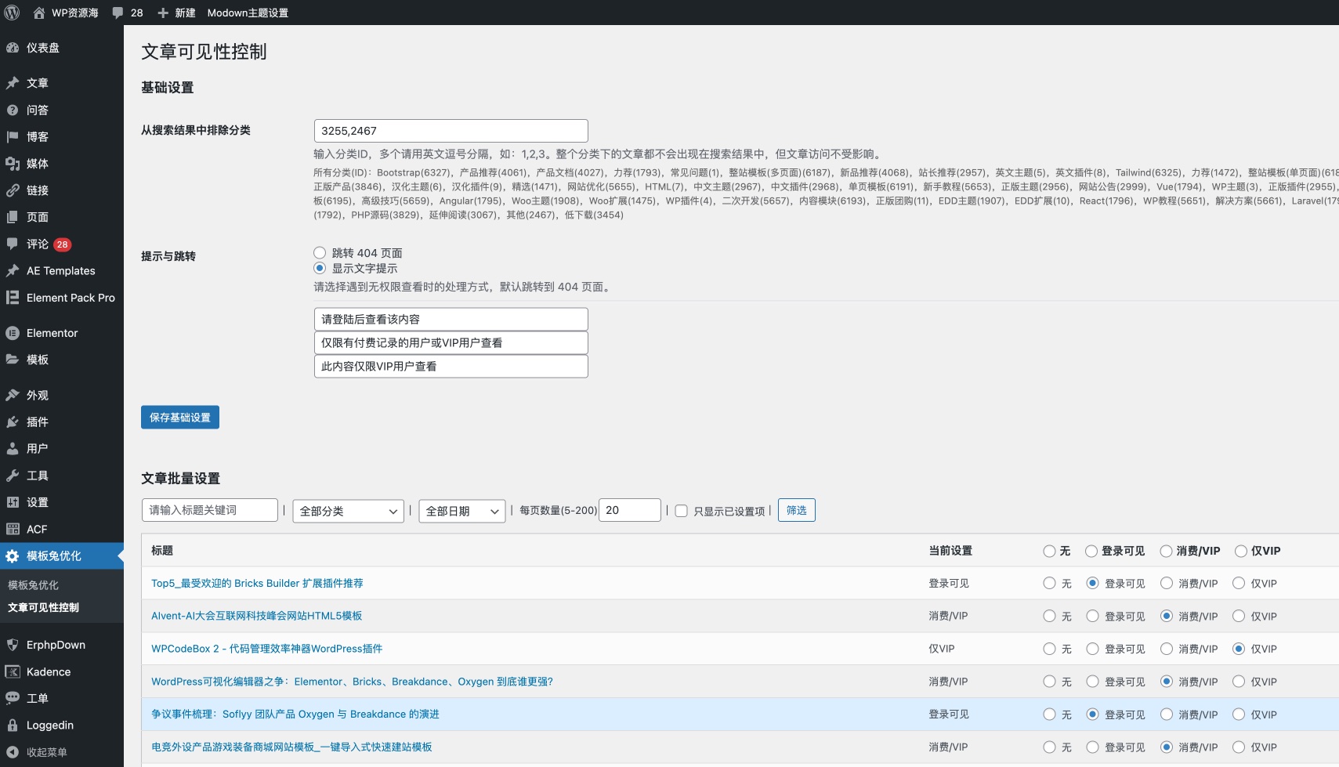Image resolution: width=1339 pixels, height=767 pixels.
Task: Open the WP资源海 site home icon
Action: pyautogui.click(x=39, y=13)
